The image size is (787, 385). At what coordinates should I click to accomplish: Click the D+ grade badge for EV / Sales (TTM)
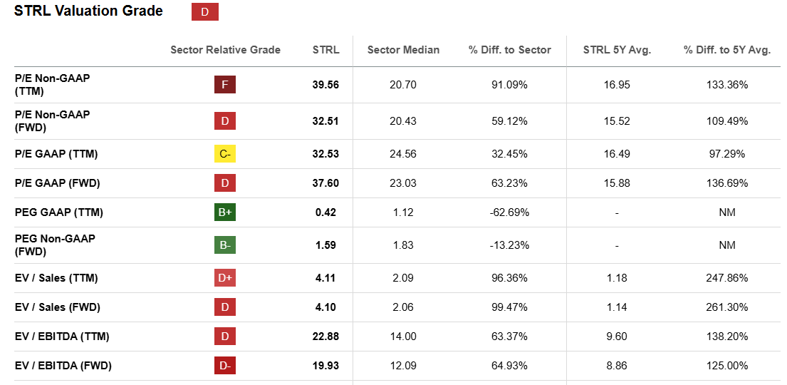225,278
